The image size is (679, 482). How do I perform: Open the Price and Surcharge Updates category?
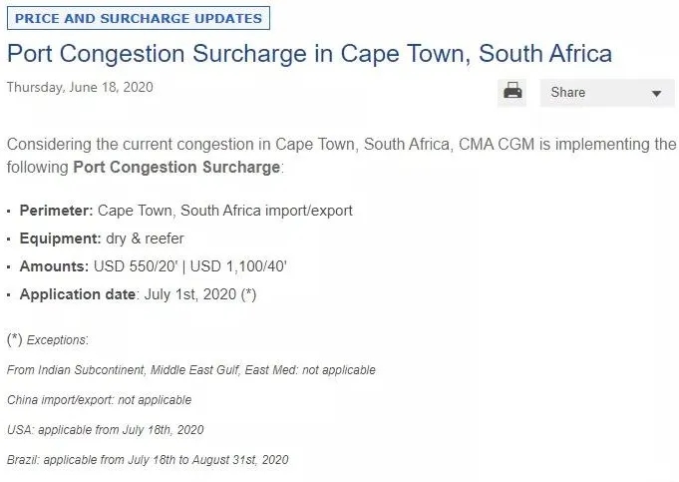(x=139, y=18)
